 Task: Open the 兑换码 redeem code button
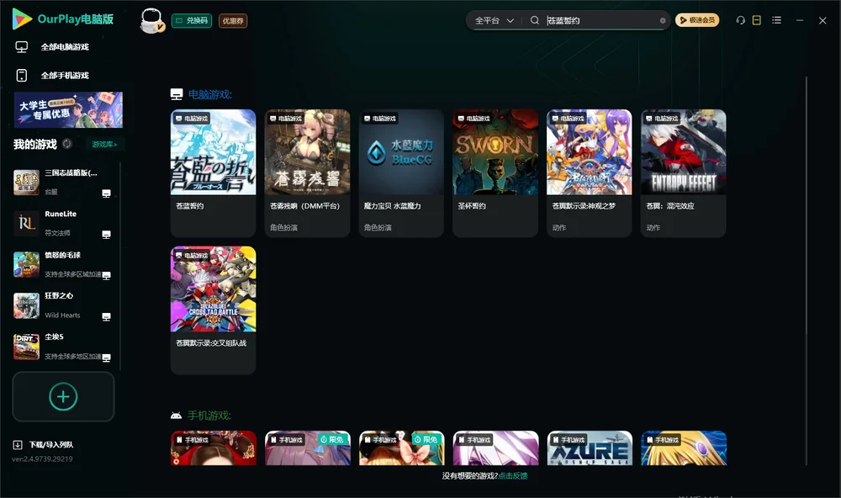click(192, 21)
